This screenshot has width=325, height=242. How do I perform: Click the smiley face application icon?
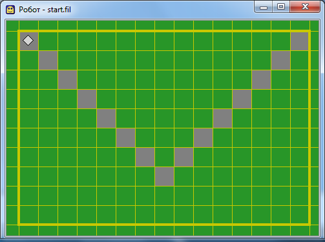pos(10,10)
